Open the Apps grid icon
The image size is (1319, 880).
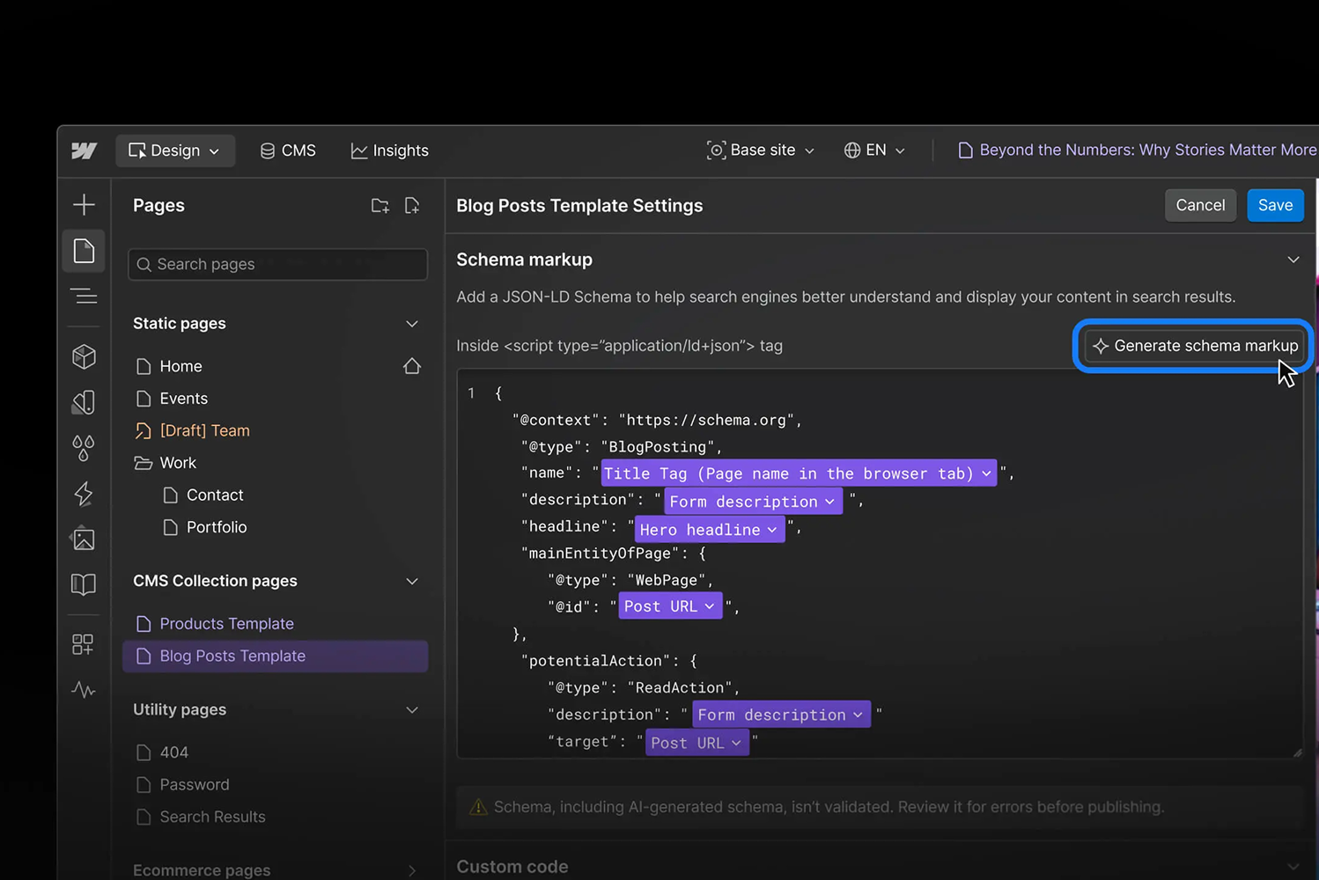pos(83,644)
